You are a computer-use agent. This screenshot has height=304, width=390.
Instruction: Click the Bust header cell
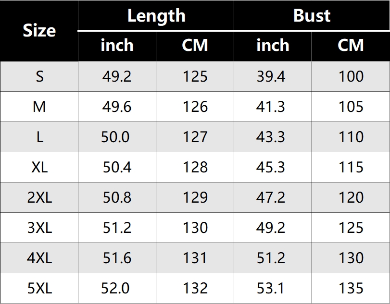pyautogui.click(x=312, y=16)
